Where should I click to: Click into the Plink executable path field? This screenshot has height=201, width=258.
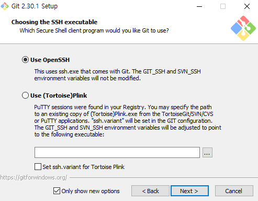[117, 153]
